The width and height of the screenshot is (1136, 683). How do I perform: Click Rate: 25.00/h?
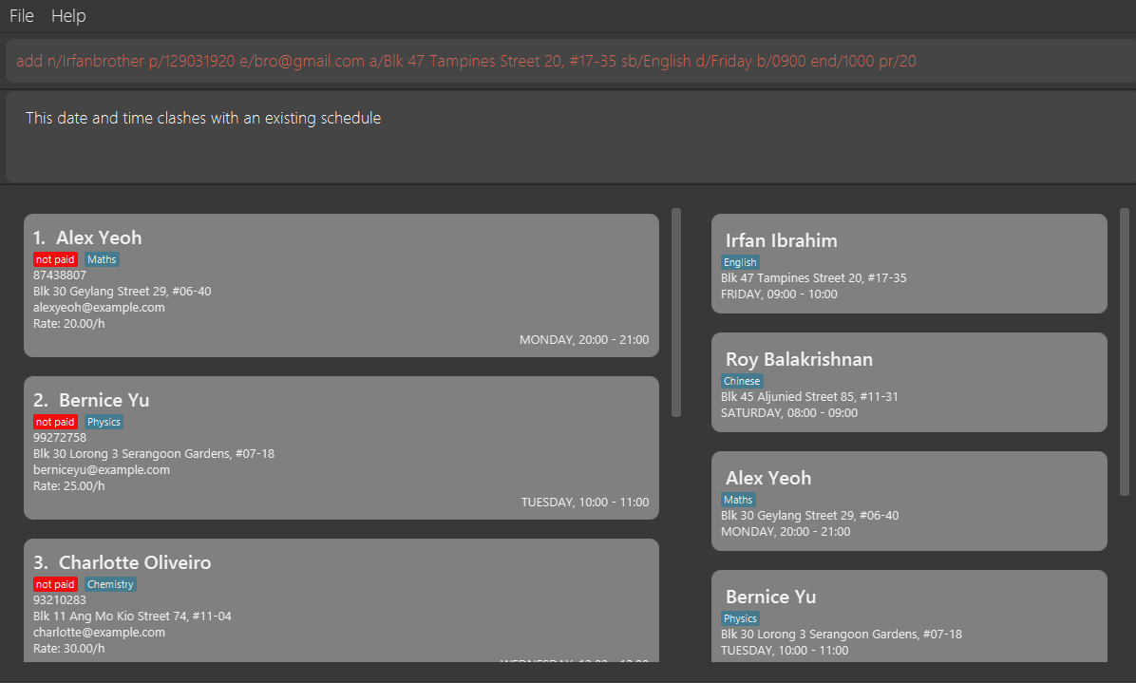coord(68,486)
